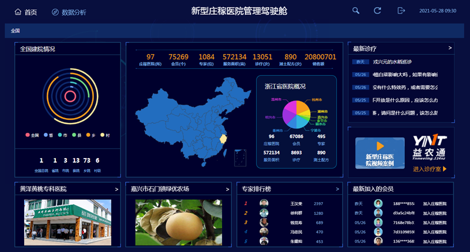Click avatar of top-ranked expert 王汉荣
Viewport: 470px width, 252px height.
pos(264,203)
